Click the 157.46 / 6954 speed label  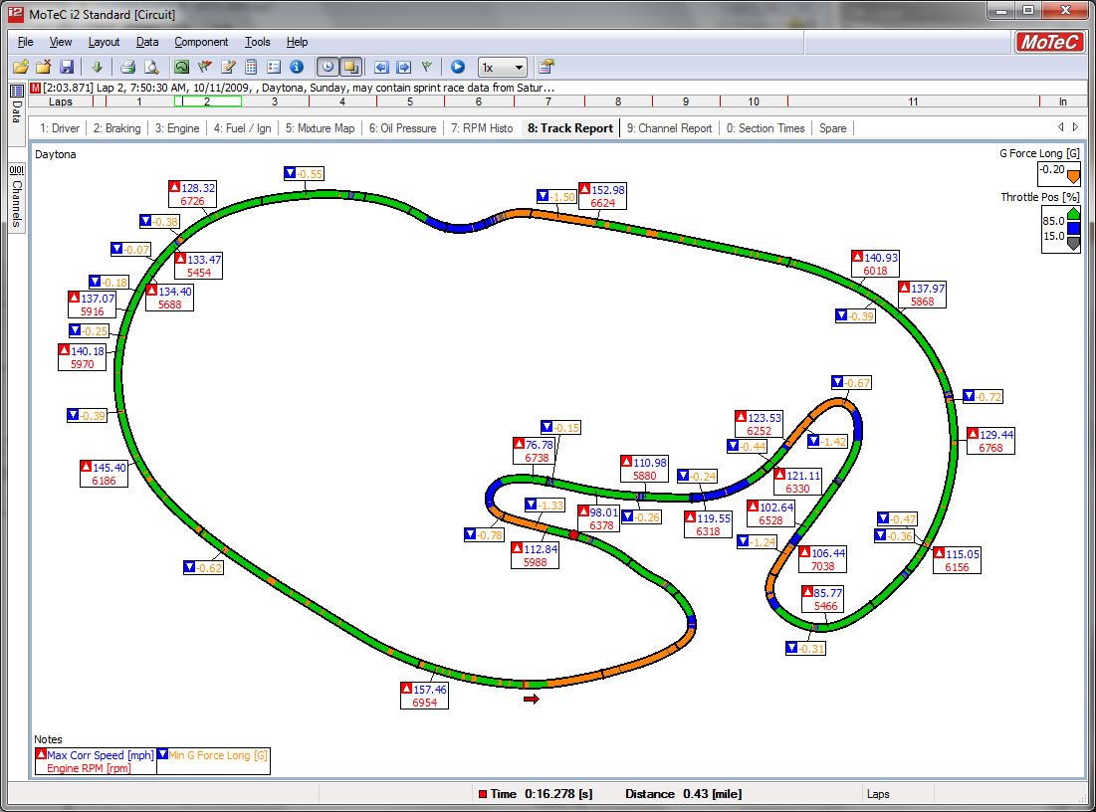coord(424,696)
